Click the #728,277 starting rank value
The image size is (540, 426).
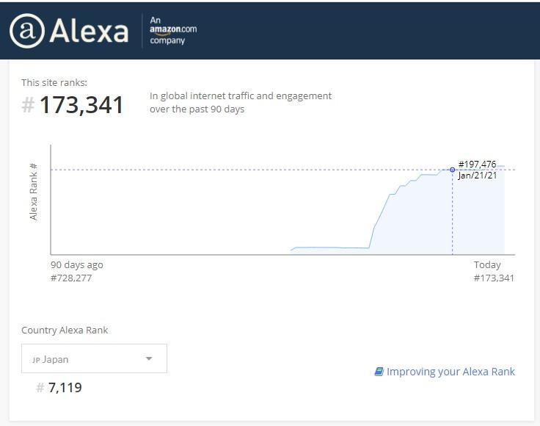pos(71,278)
